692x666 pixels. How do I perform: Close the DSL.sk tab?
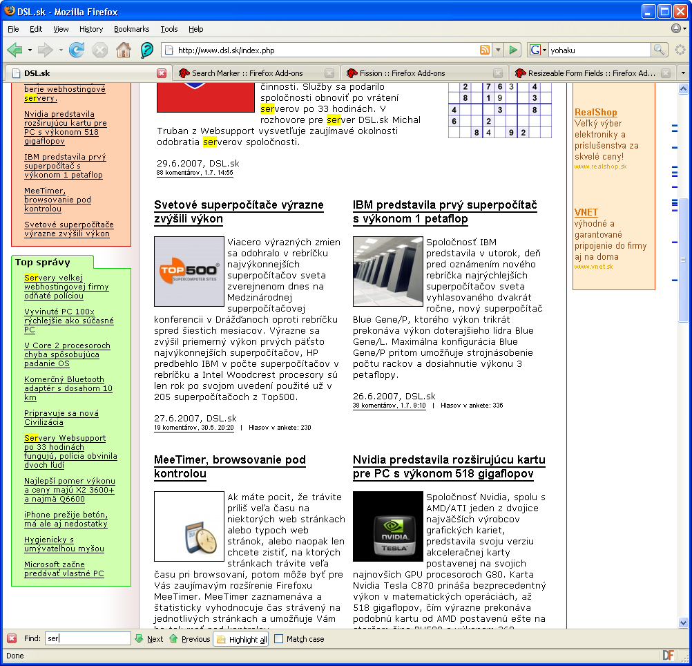162,73
